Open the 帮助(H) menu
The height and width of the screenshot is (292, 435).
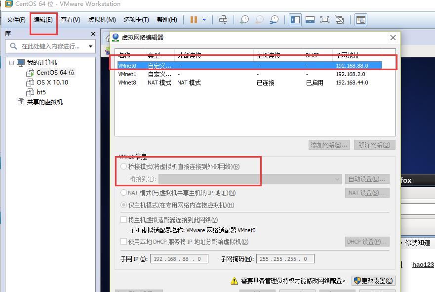tap(167, 20)
